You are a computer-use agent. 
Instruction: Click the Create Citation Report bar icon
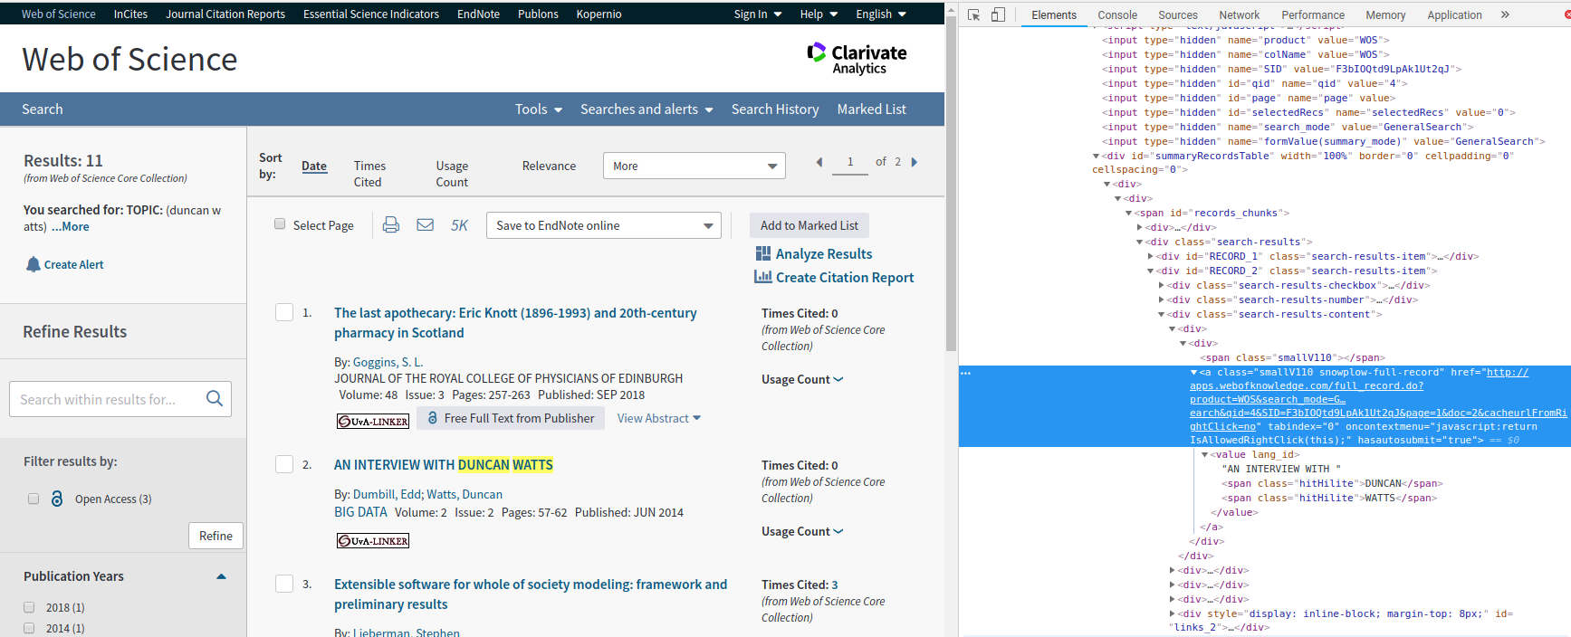(763, 277)
